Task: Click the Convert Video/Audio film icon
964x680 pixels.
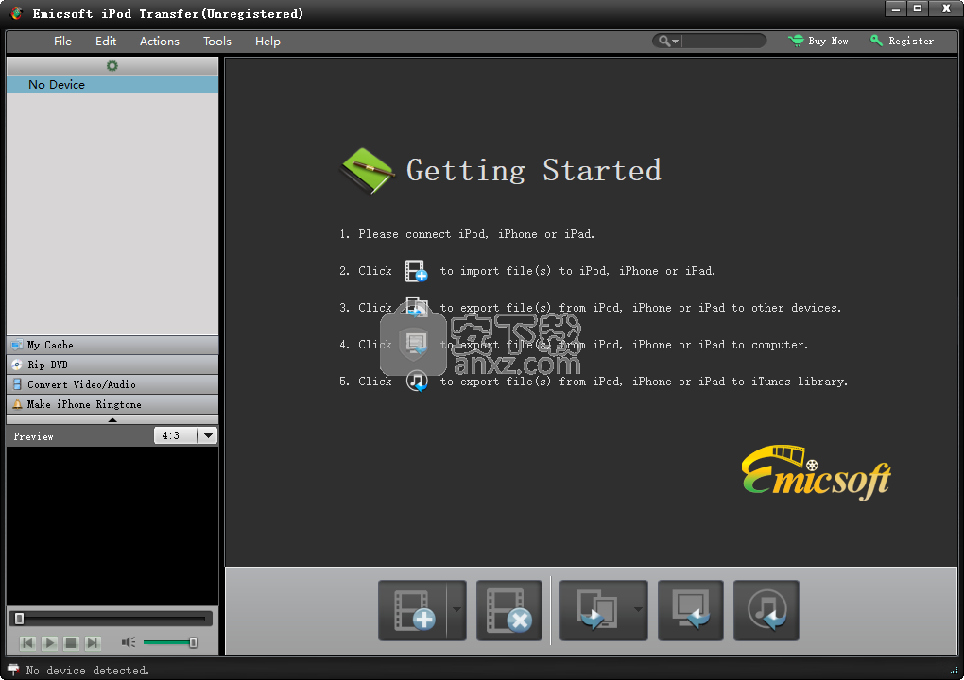Action: pos(17,384)
